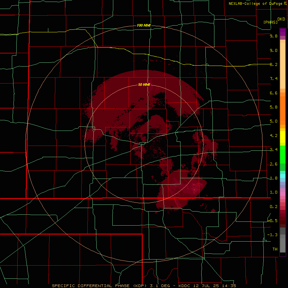The width and height of the screenshot is (288, 288).
Task: Select the 7.4 scale value
Action: coord(274,79)
